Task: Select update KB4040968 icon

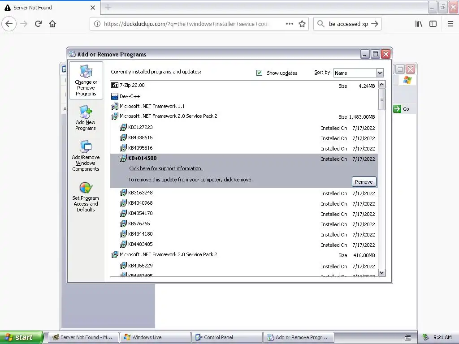Action: (123, 203)
